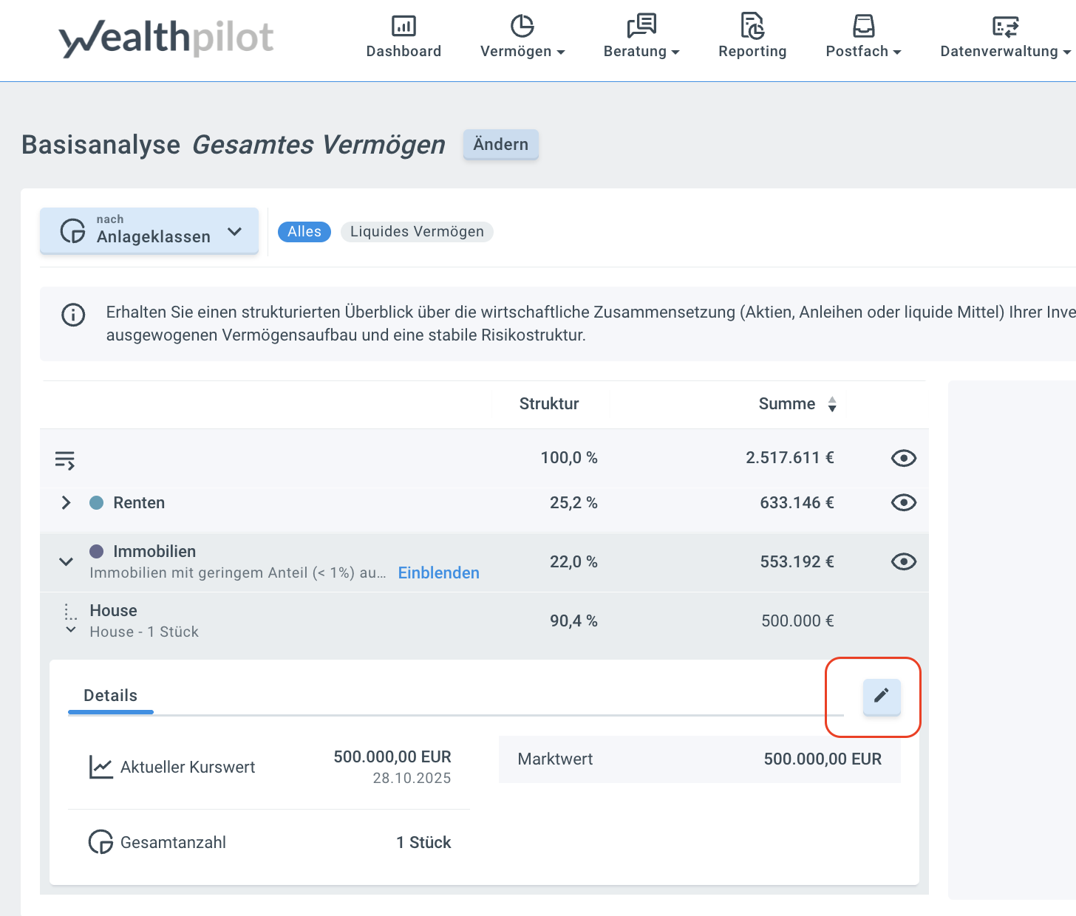Screen dimensions: 1076x916
Task: Click the Aktueller Kurswert chart icon
Action: pos(101,767)
